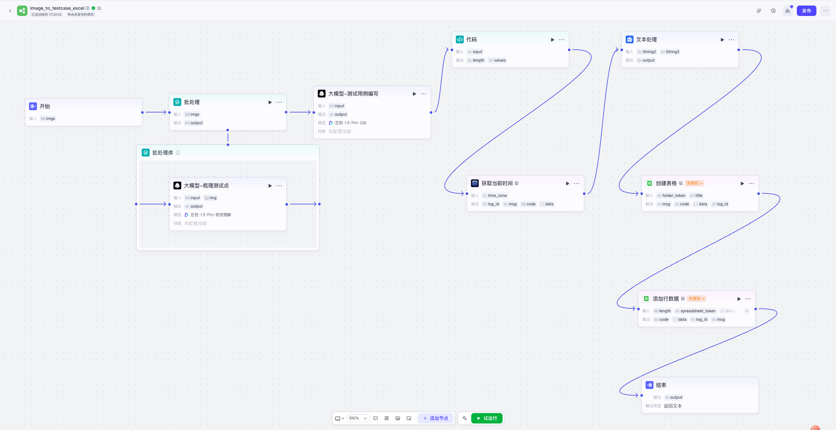Screen dimensions: 836x430
Task: Open the version history clock icon
Action: [773, 11]
